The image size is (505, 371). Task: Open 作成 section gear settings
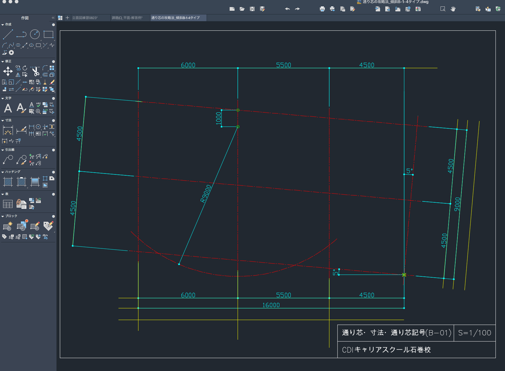tap(53, 25)
